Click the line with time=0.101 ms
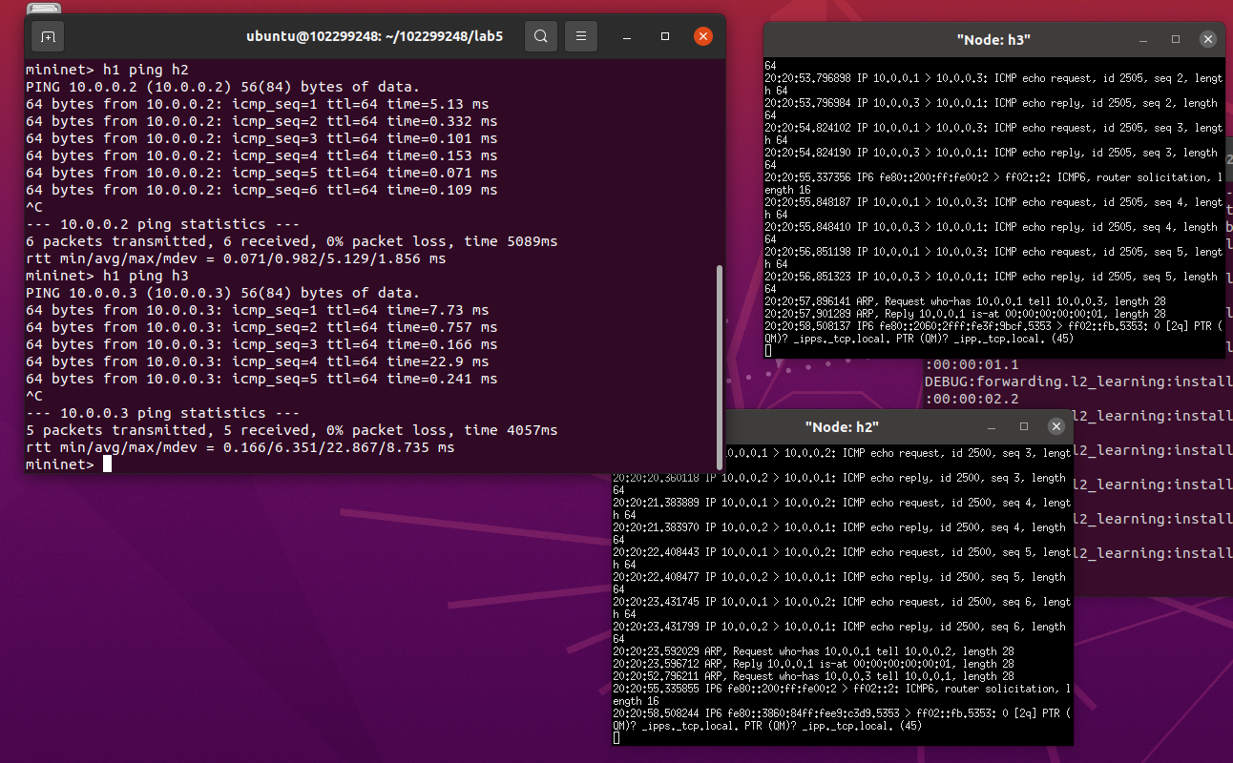Viewport: 1233px width, 763px height. point(261,138)
